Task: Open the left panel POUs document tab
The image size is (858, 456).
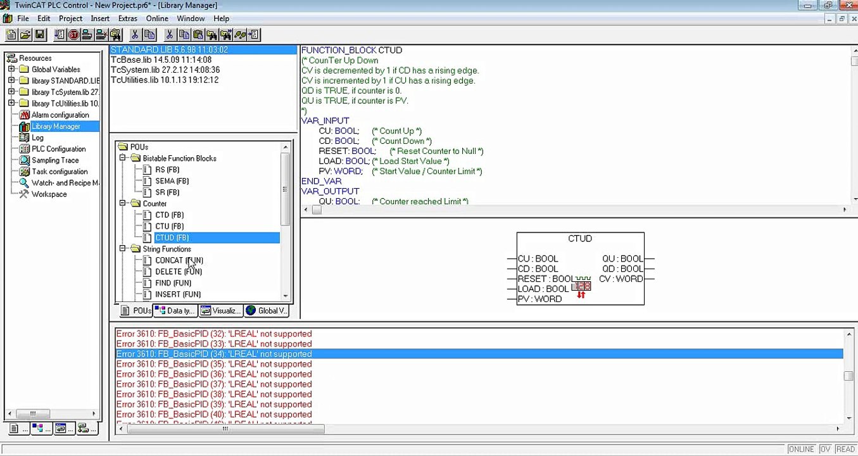Action: [x=18, y=429]
